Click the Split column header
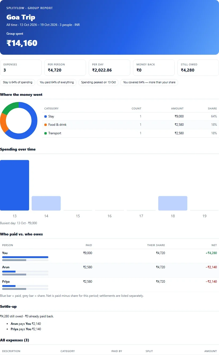 149,351
